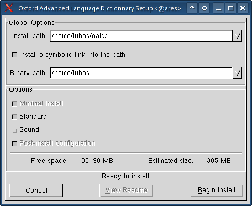Viewport: 252px width, 206px height.
Task: Click the shade window up-arrow button
Action: pyautogui.click(x=192, y=8)
